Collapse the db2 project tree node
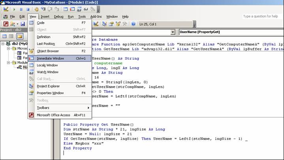This screenshot has width=284, height=160. pos(3,43)
